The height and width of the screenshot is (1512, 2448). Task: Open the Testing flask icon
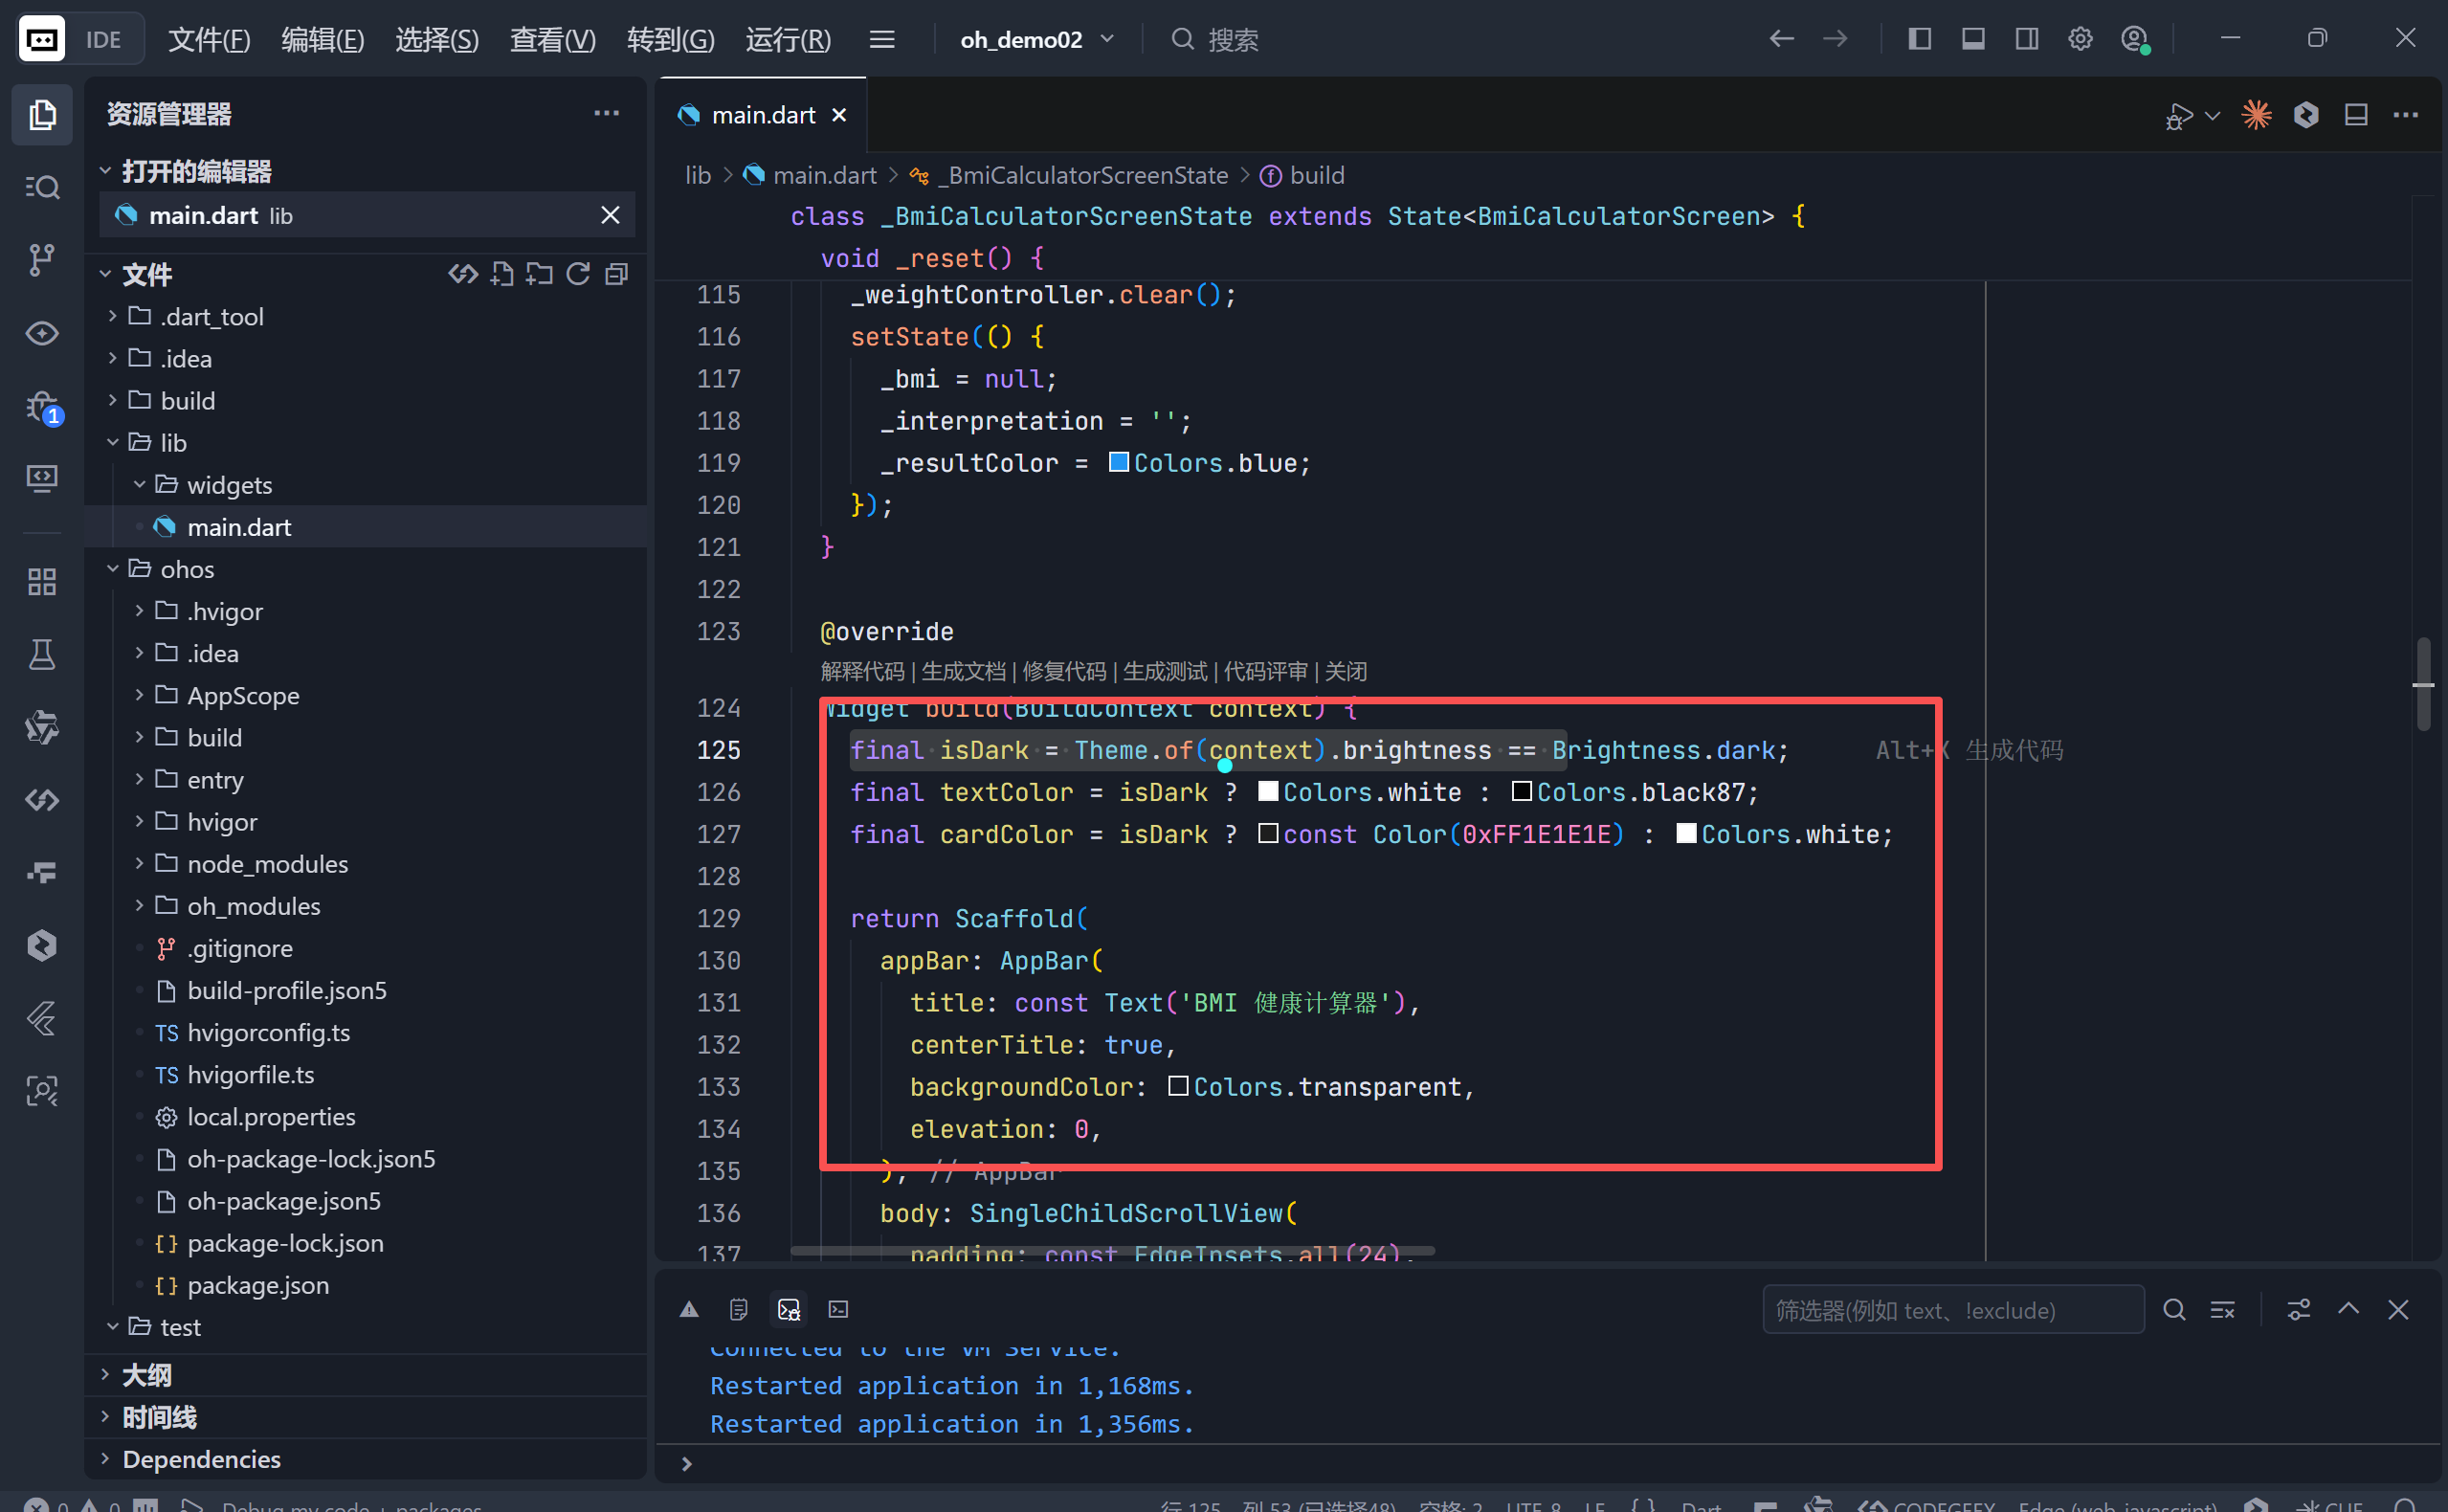coord(41,654)
